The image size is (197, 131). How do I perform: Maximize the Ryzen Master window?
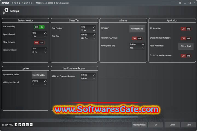click(190, 3)
